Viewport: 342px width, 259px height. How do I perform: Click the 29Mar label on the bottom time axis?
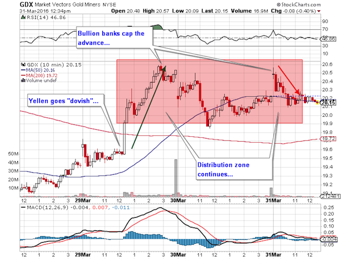click(x=83, y=255)
